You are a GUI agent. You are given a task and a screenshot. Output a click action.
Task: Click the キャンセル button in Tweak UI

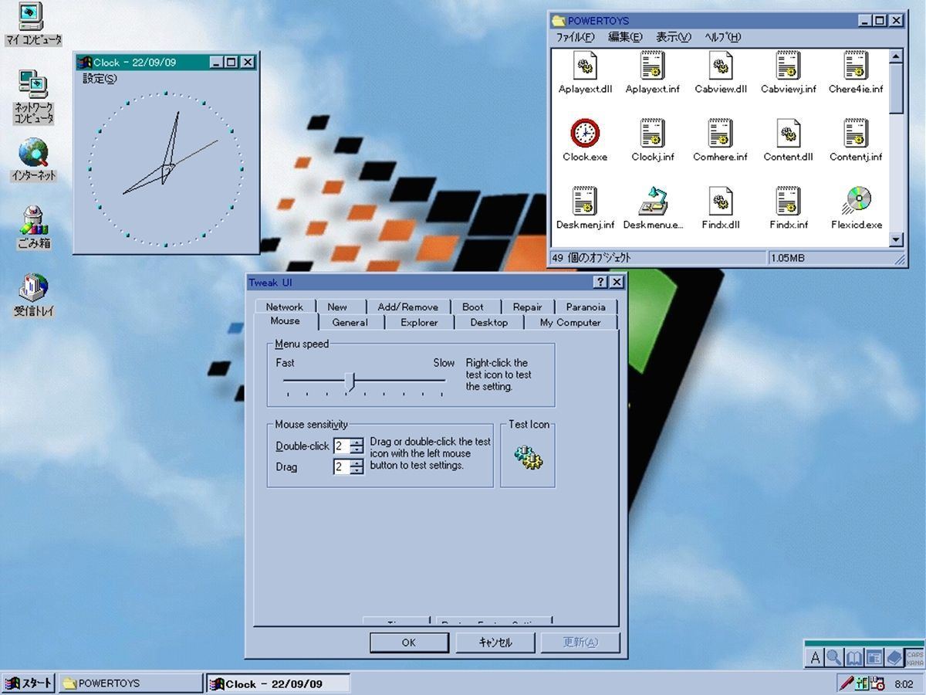495,642
